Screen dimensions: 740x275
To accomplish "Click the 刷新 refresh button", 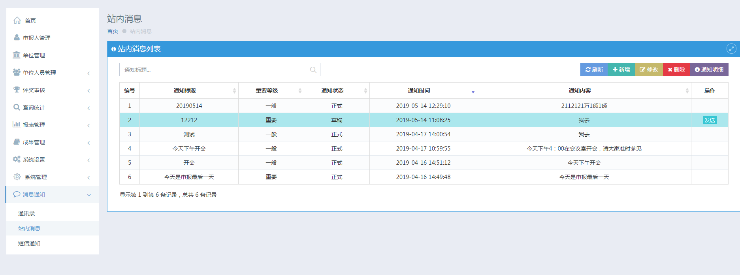I will [x=594, y=70].
